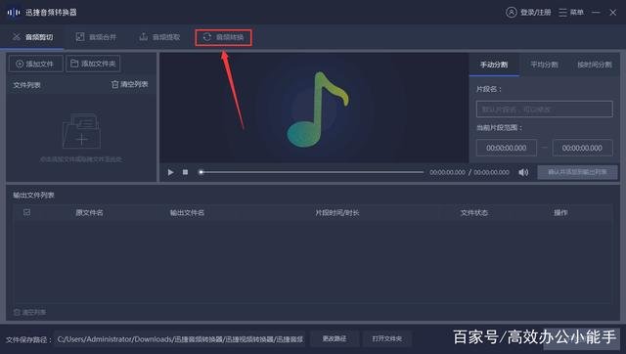Click the 添加文件夹 button

tap(93, 64)
